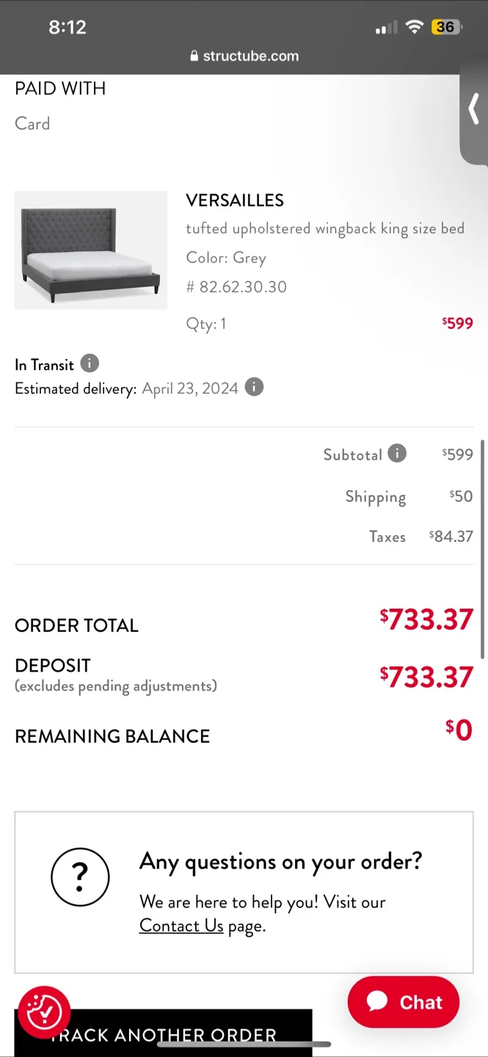Tap the VERSAILLES product title
Screen dimensions: 488x1057
coord(235,200)
